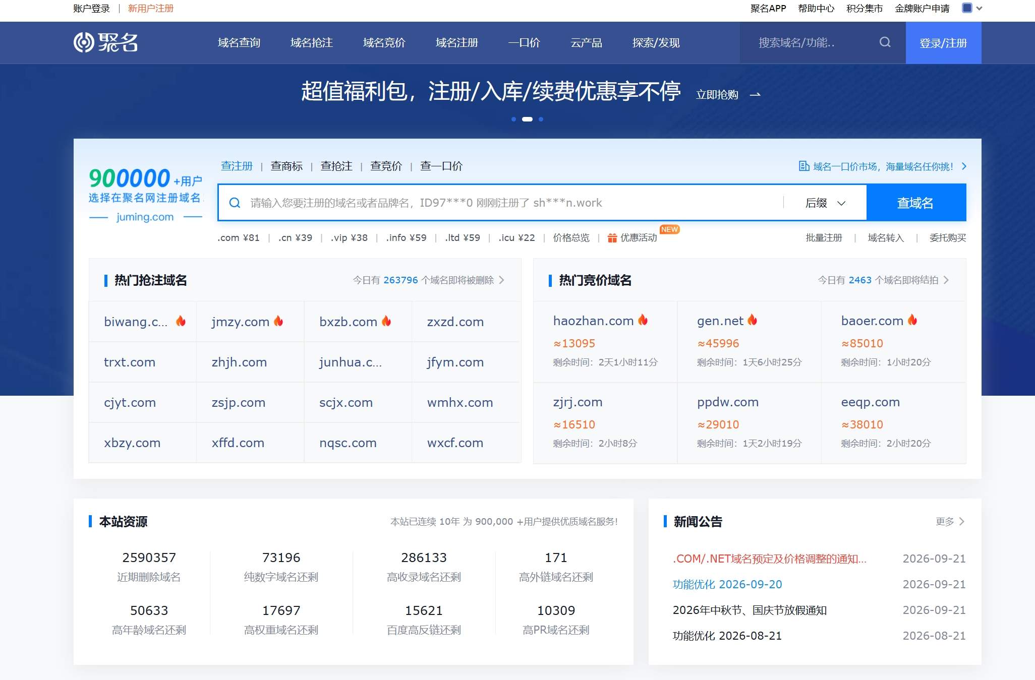Click the fire icon next to biwang.c...
The width and height of the screenshot is (1035, 680).
(x=181, y=321)
